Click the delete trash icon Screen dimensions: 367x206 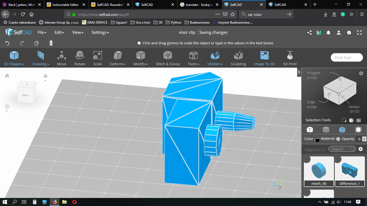pyautogui.click(x=51, y=43)
